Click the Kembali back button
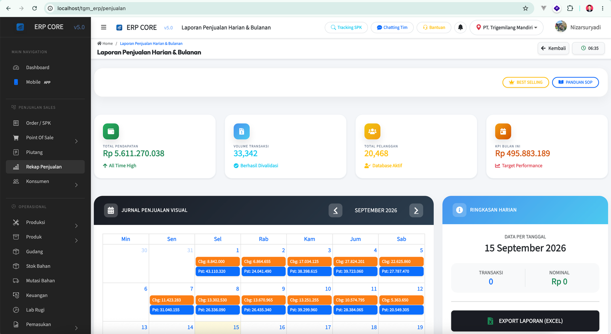 click(554, 48)
